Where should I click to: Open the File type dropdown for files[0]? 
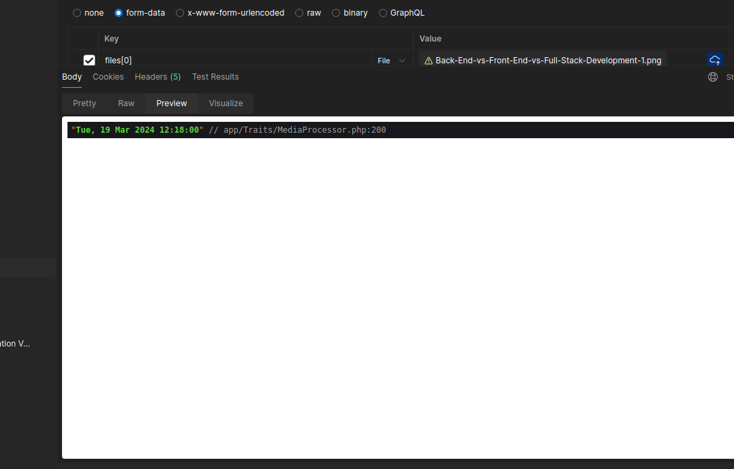point(391,61)
